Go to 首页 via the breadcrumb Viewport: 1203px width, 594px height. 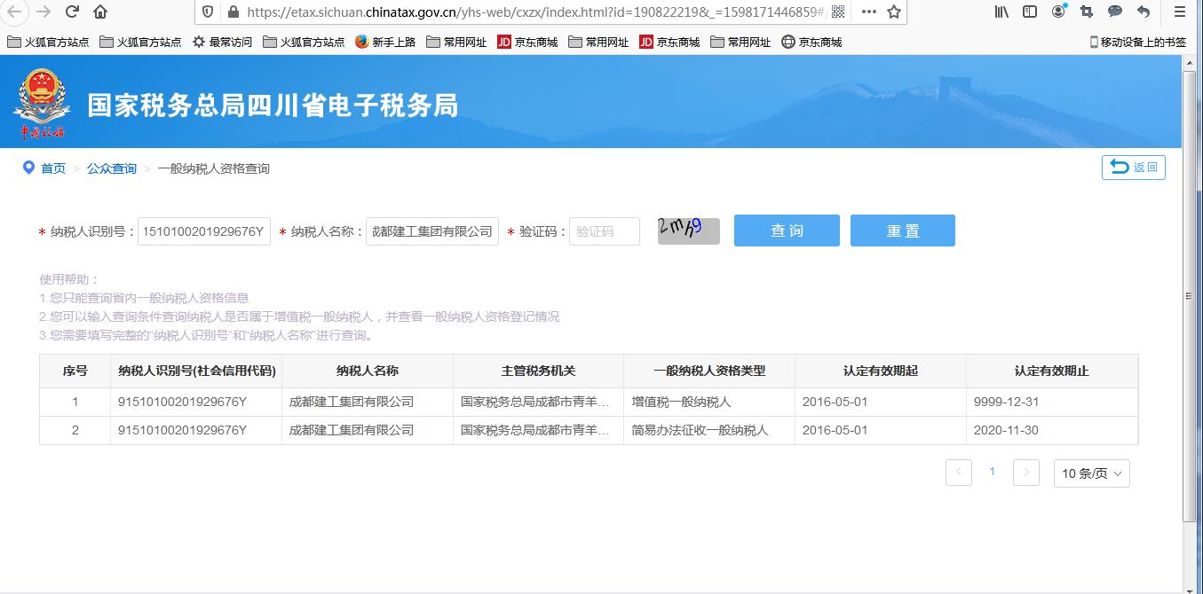click(x=52, y=168)
